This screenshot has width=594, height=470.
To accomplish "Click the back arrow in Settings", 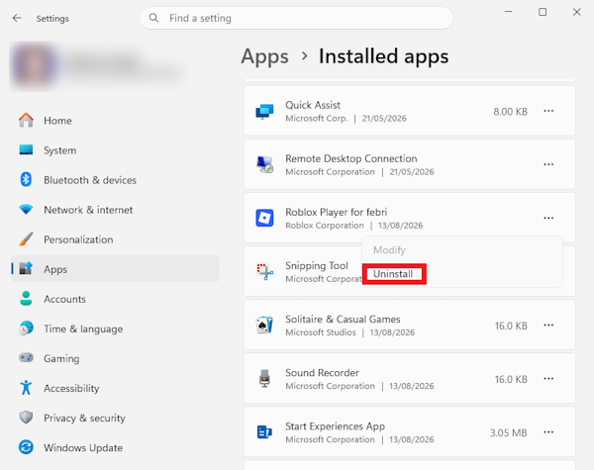I will 17,18.
